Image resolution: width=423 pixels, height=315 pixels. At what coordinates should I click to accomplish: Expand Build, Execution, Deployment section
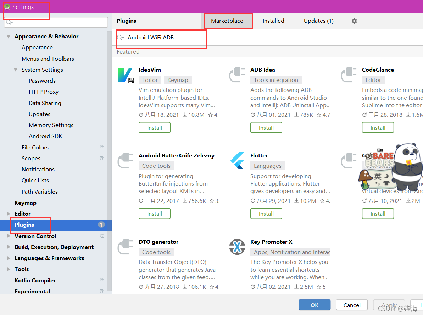tap(9, 247)
